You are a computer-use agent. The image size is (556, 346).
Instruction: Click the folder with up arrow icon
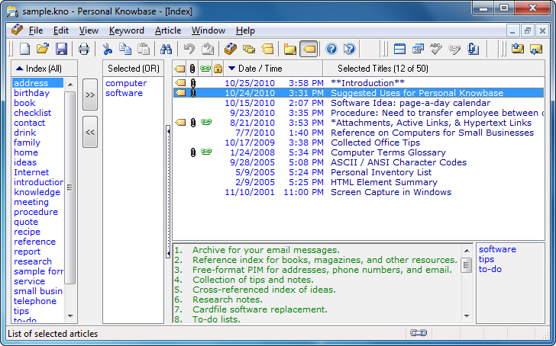[518, 49]
